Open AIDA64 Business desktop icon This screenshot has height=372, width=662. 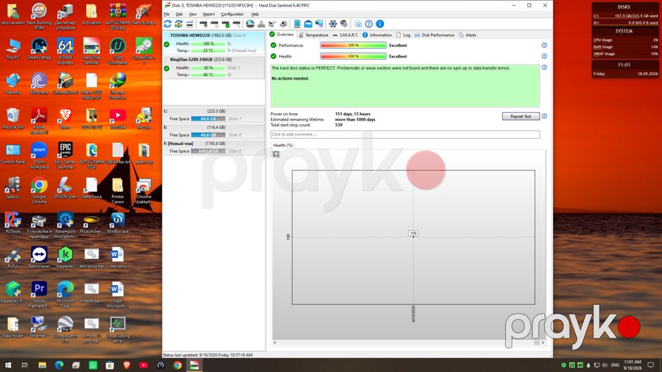click(66, 51)
